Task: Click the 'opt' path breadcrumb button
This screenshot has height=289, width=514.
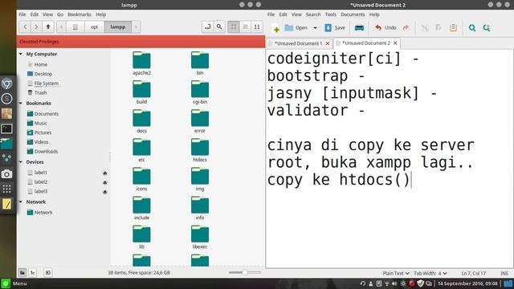Action: point(95,26)
